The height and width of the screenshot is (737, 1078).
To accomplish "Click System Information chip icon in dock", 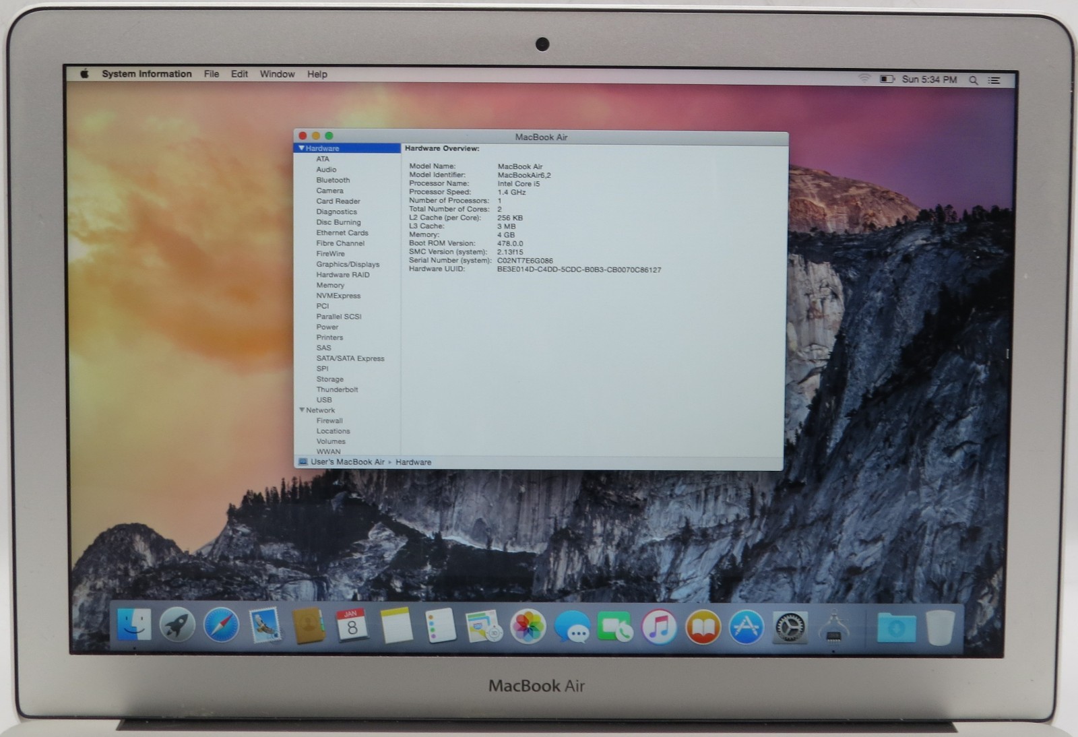I will tap(833, 627).
